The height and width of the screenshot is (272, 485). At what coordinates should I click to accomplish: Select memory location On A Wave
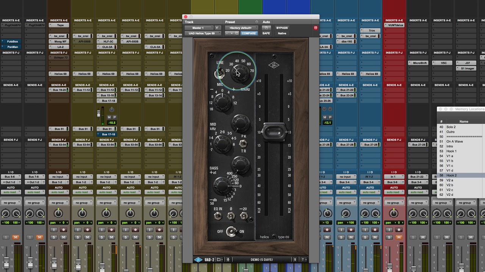(x=454, y=142)
